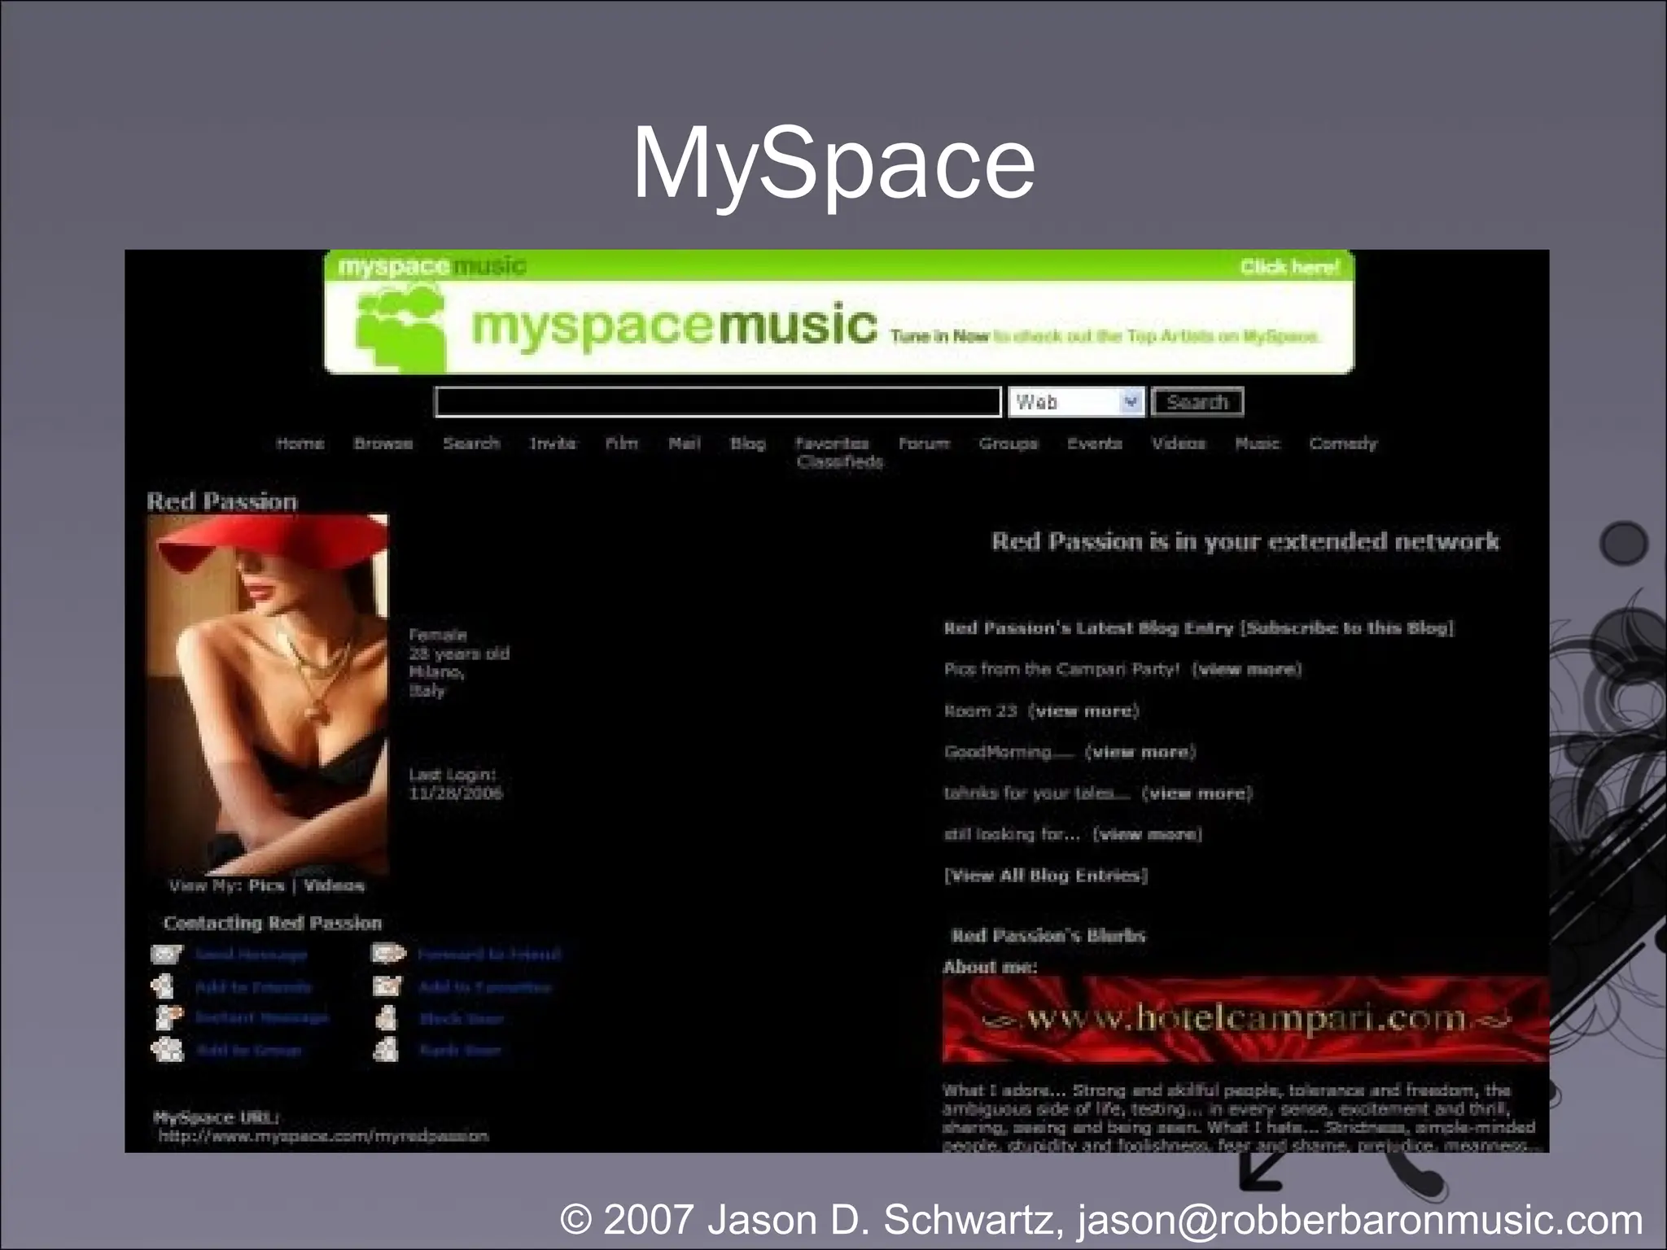1667x1250 pixels.
Task: Open Favorites in the navigation bar
Action: click(832, 444)
